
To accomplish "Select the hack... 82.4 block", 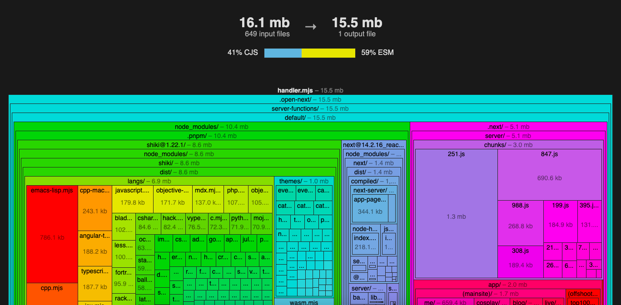I will click(x=173, y=224).
